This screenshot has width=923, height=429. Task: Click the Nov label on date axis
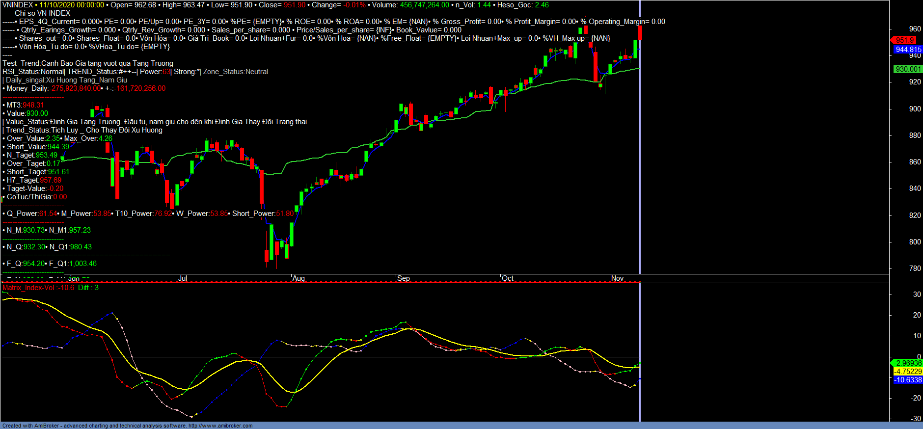pyautogui.click(x=617, y=278)
